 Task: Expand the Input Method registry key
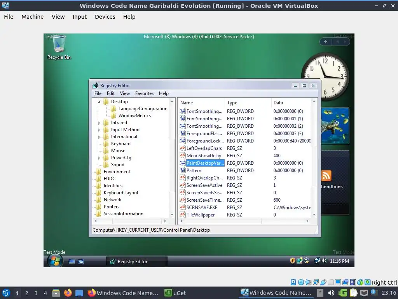[99, 130]
